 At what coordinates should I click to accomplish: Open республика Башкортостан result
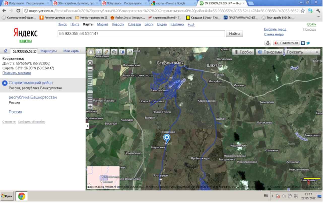click(33, 97)
